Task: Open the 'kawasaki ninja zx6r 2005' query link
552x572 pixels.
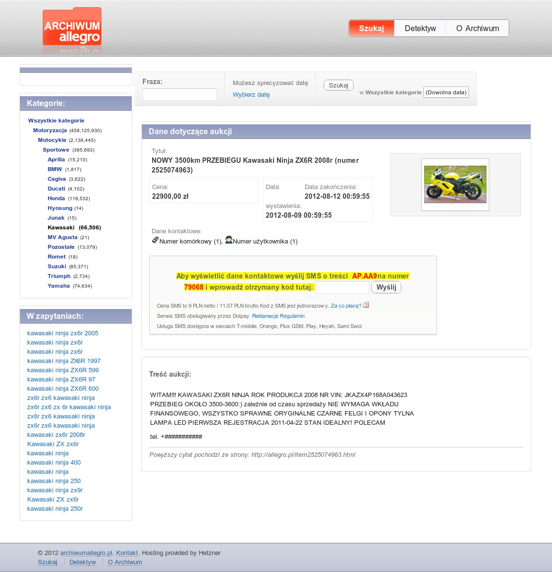Action: click(x=63, y=333)
